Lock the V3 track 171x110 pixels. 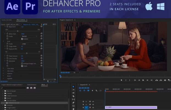coord(83,101)
